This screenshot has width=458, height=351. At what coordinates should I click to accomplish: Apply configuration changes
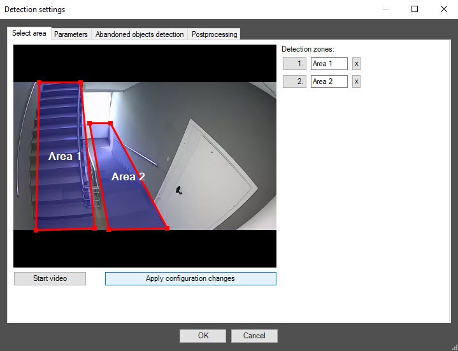coord(190,278)
